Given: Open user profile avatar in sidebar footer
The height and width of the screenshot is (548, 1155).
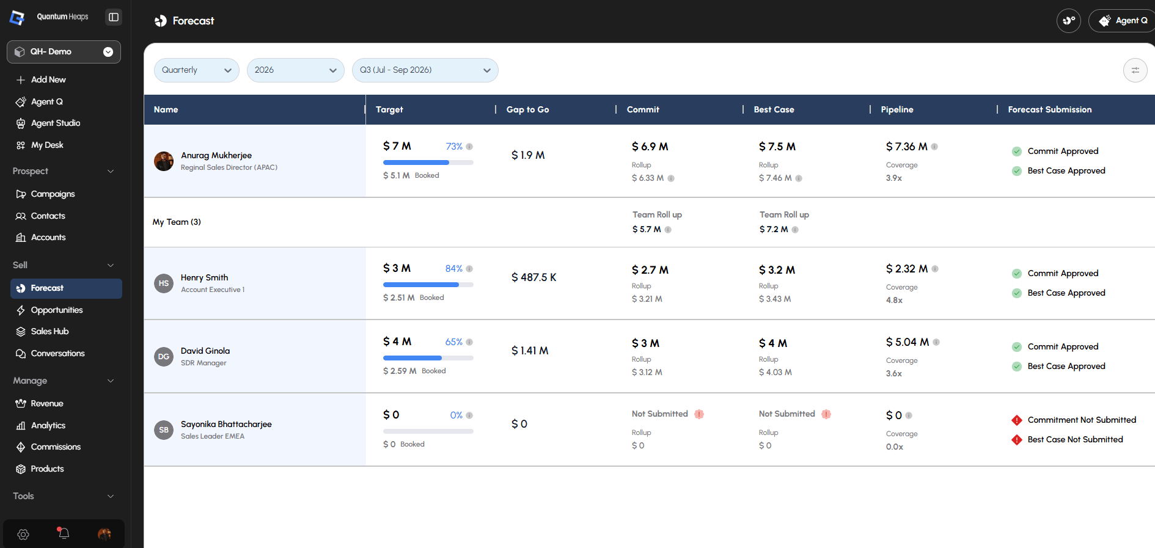Looking at the screenshot, I should (x=105, y=535).
